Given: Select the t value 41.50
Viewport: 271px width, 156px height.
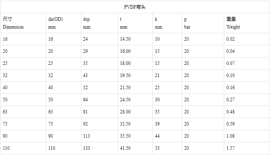Looking at the screenshot, I should 125,148.
